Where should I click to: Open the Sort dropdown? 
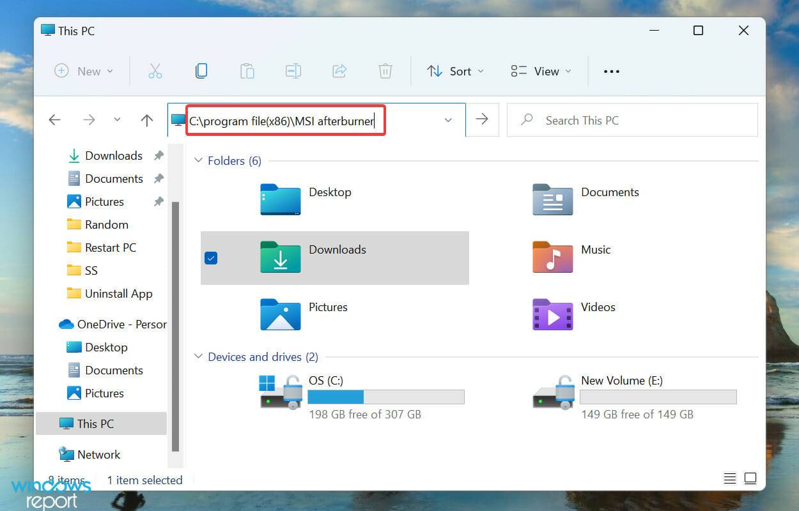coord(454,71)
